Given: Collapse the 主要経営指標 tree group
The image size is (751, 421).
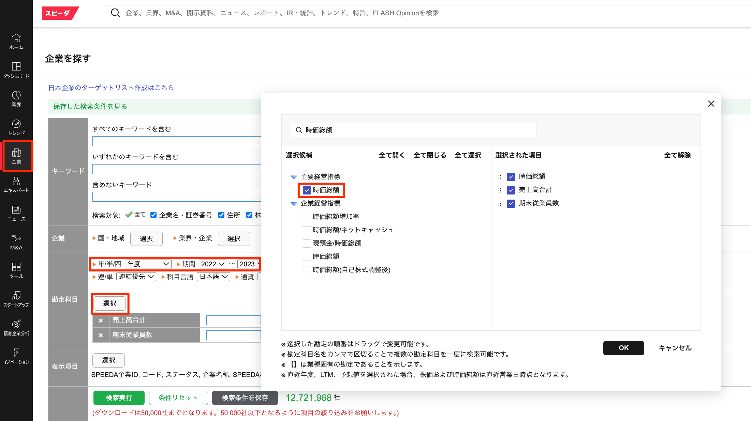Looking at the screenshot, I should pyautogui.click(x=294, y=177).
